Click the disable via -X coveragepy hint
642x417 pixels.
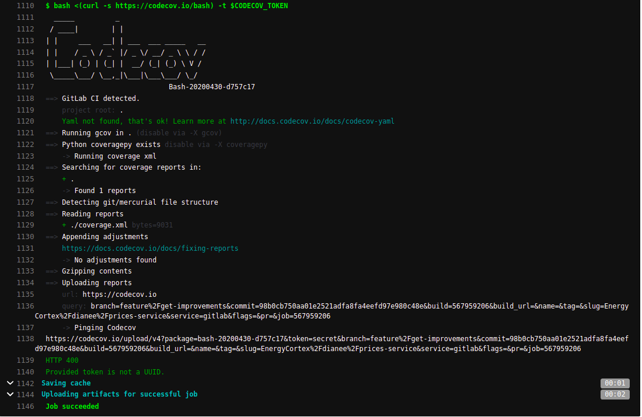(x=216, y=145)
